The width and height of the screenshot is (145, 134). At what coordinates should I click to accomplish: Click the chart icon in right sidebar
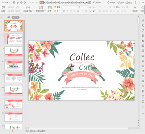click(x=143, y=56)
